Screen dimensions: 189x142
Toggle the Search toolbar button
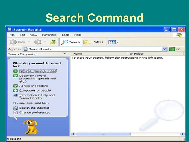71,42
